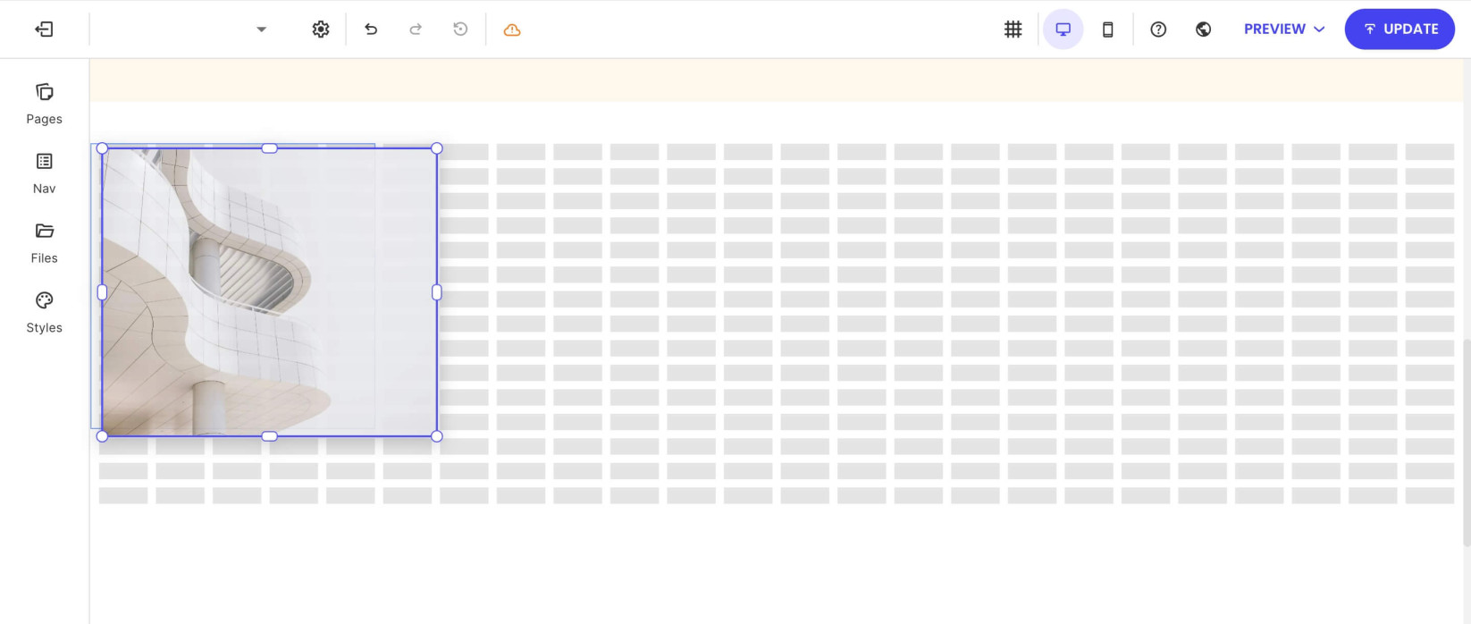Open the Files panel
The height and width of the screenshot is (624, 1471).
(x=44, y=243)
